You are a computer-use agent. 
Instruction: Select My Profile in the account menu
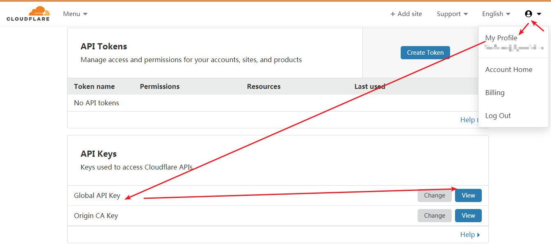tap(501, 38)
